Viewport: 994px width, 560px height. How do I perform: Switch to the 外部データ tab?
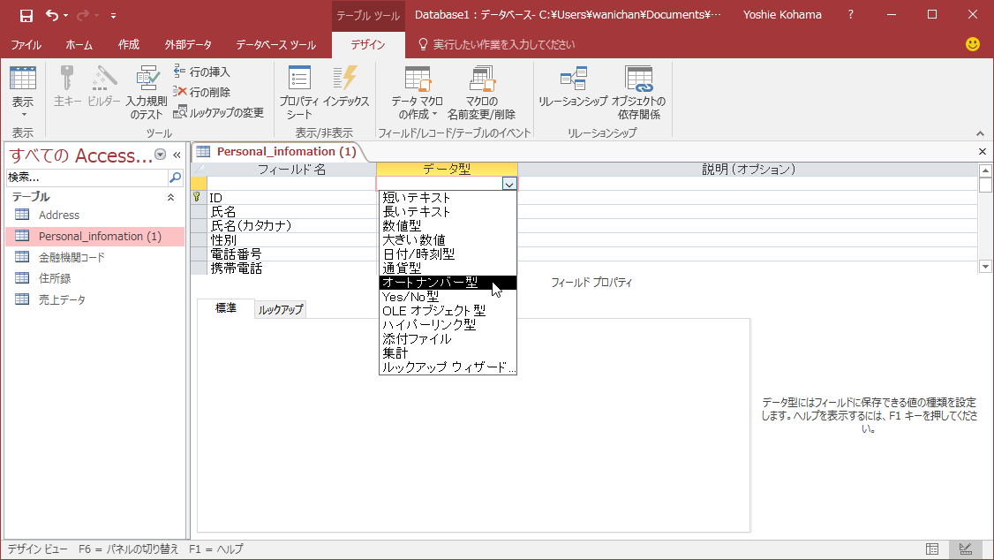pos(188,44)
